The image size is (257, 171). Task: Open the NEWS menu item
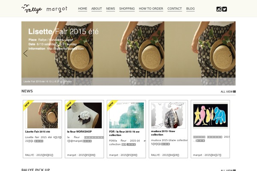pos(111,9)
